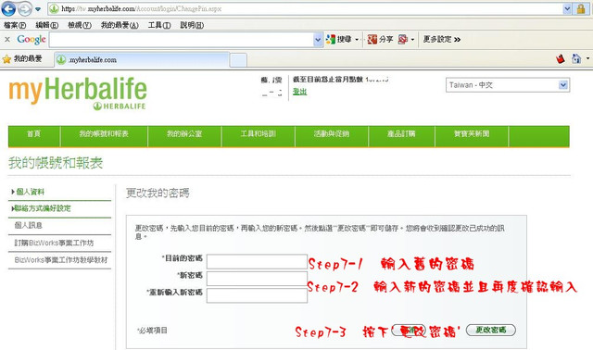The image size is (593, 350).
Task: Open BizWorks事業工作坊教學教材 sidebar link
Action: (61, 260)
